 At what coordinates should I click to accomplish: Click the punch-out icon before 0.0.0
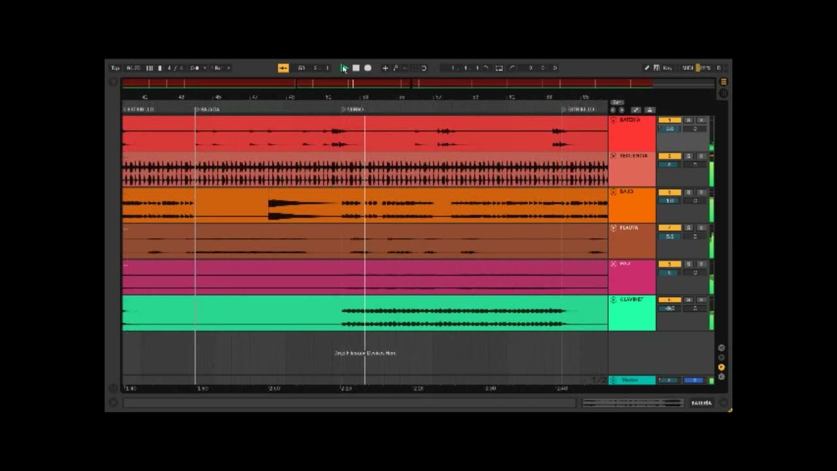coord(512,68)
